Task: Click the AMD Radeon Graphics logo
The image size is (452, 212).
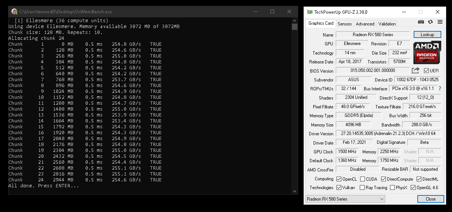Action: tap(427, 52)
